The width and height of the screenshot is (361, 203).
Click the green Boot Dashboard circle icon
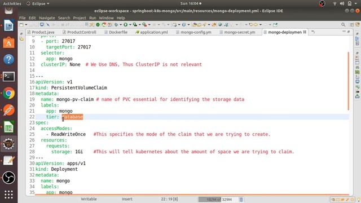(x=98, y=25)
